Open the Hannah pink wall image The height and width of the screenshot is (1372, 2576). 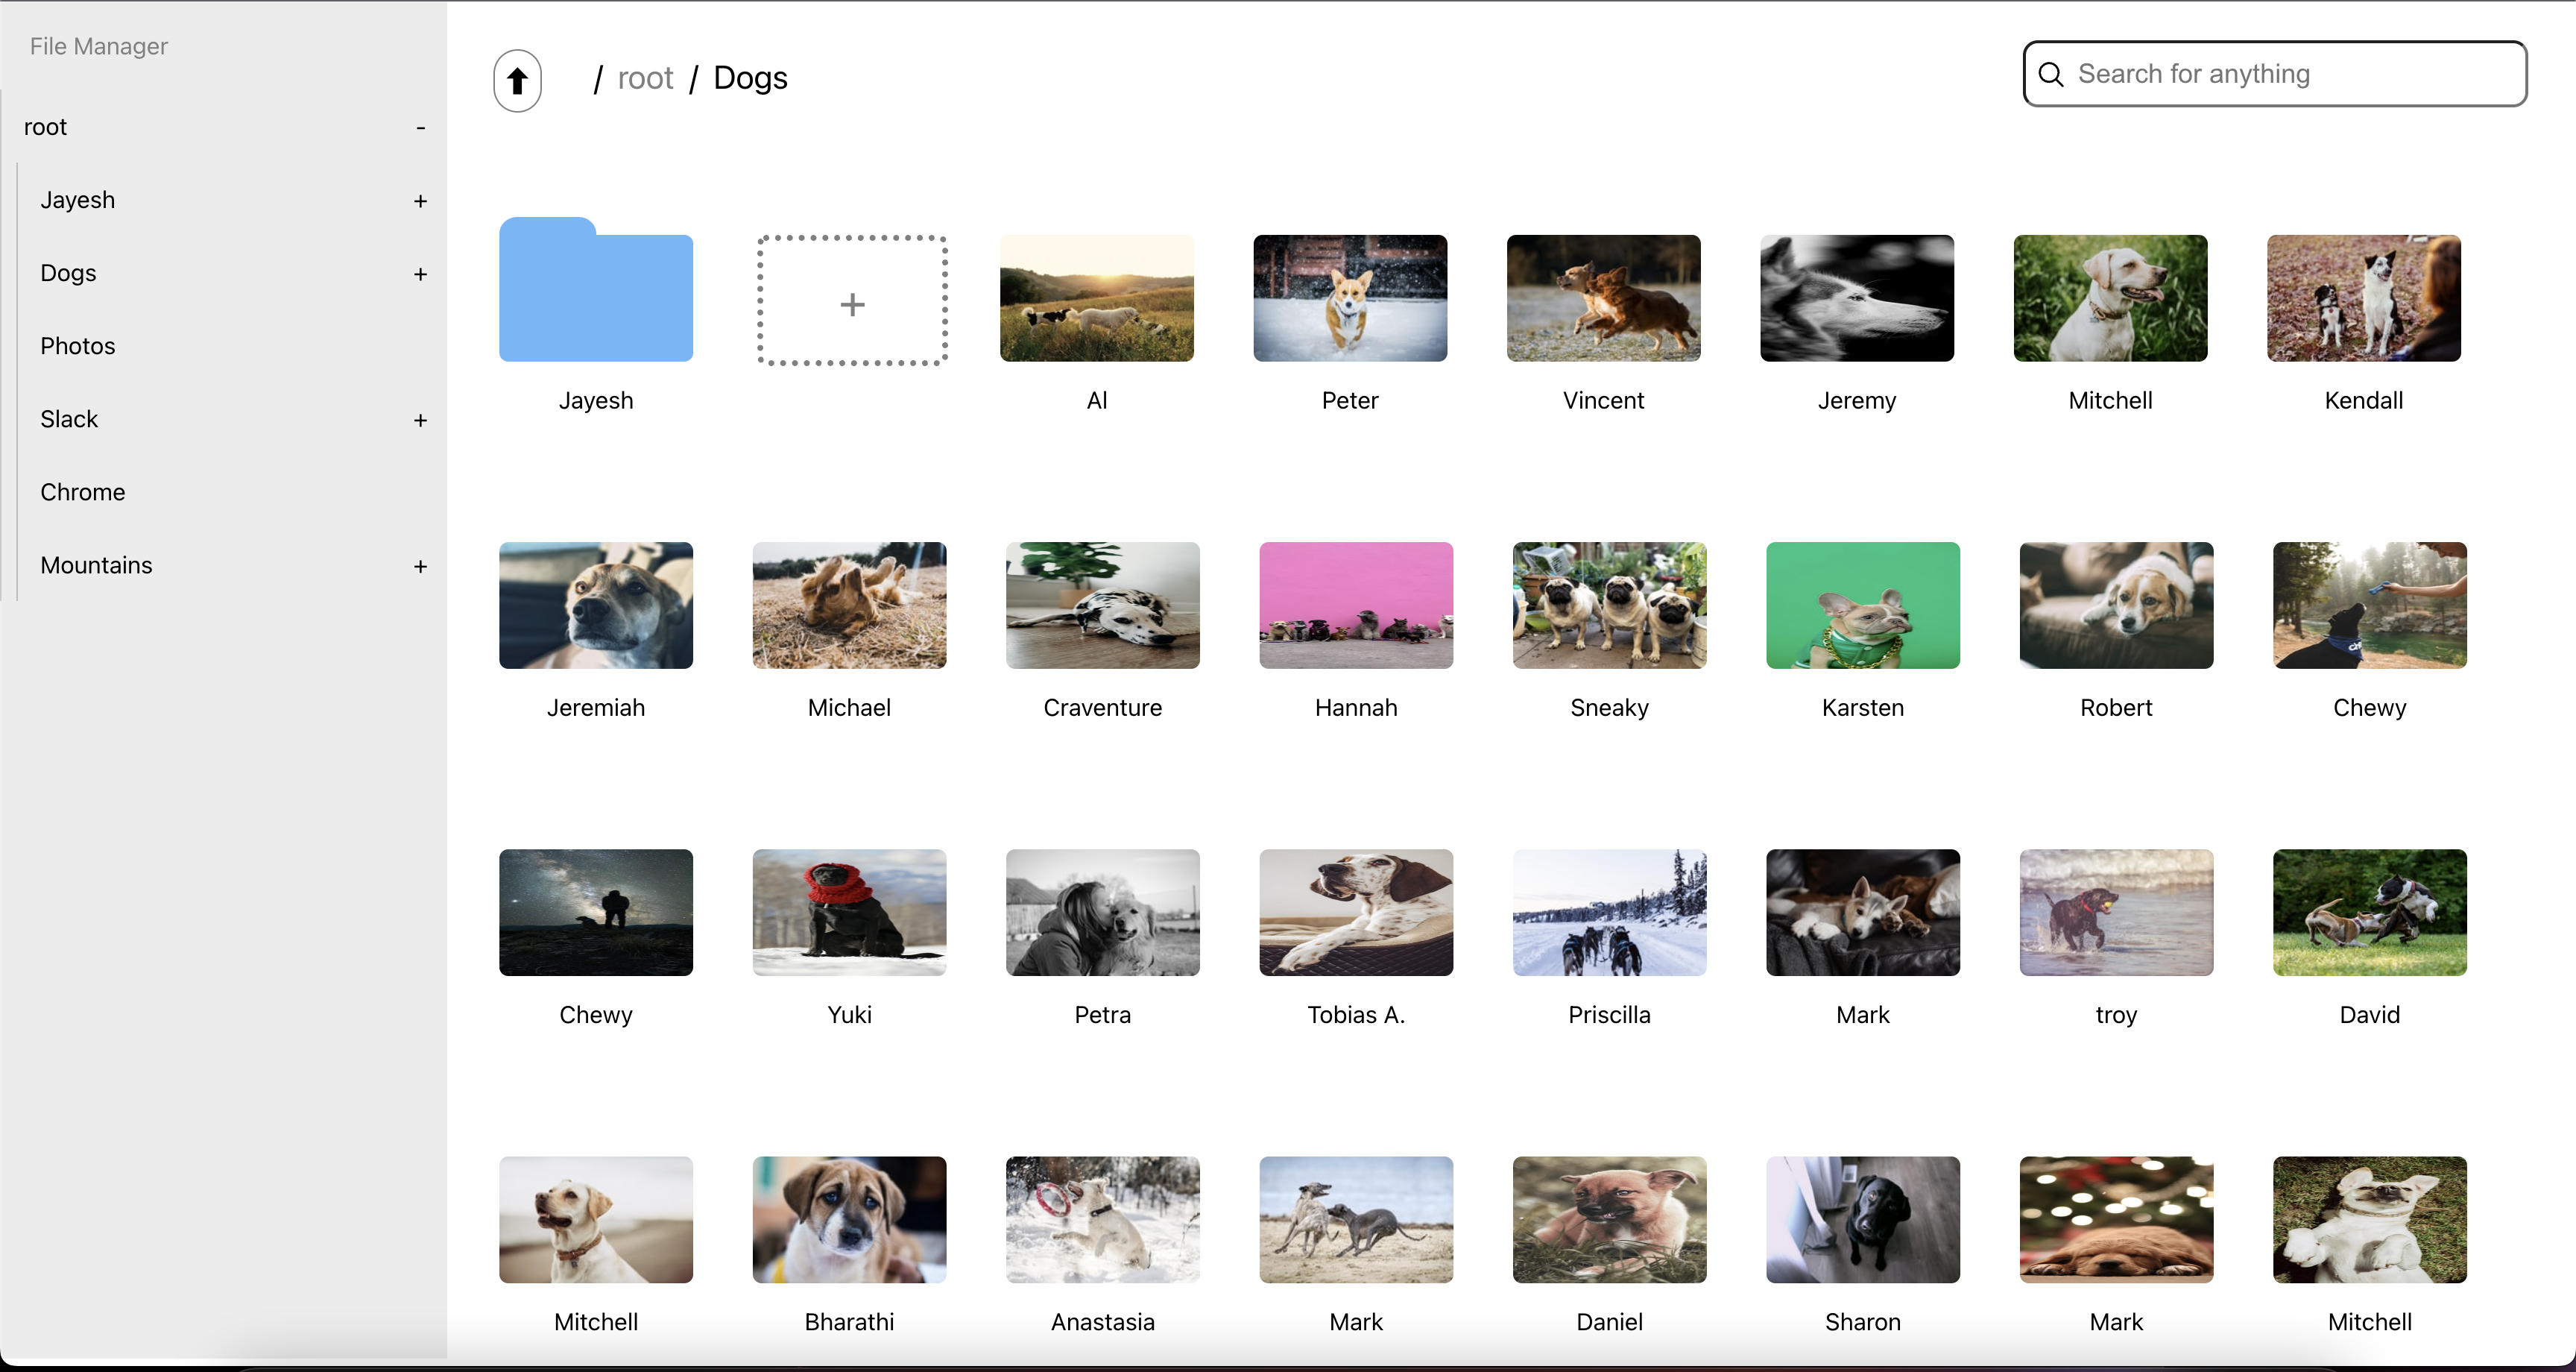click(1356, 605)
